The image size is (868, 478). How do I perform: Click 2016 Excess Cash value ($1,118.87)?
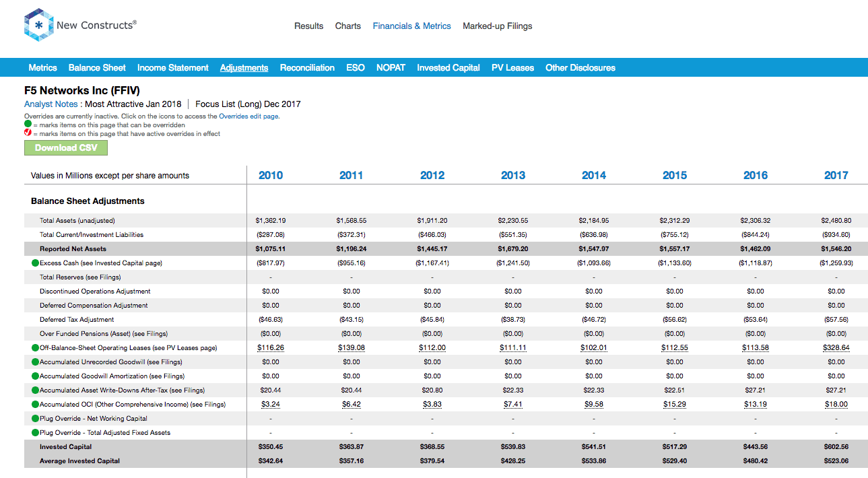point(756,263)
